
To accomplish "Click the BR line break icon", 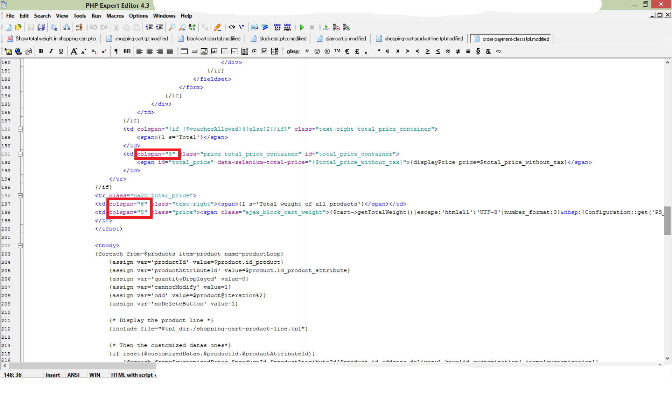I will pyautogui.click(x=127, y=51).
